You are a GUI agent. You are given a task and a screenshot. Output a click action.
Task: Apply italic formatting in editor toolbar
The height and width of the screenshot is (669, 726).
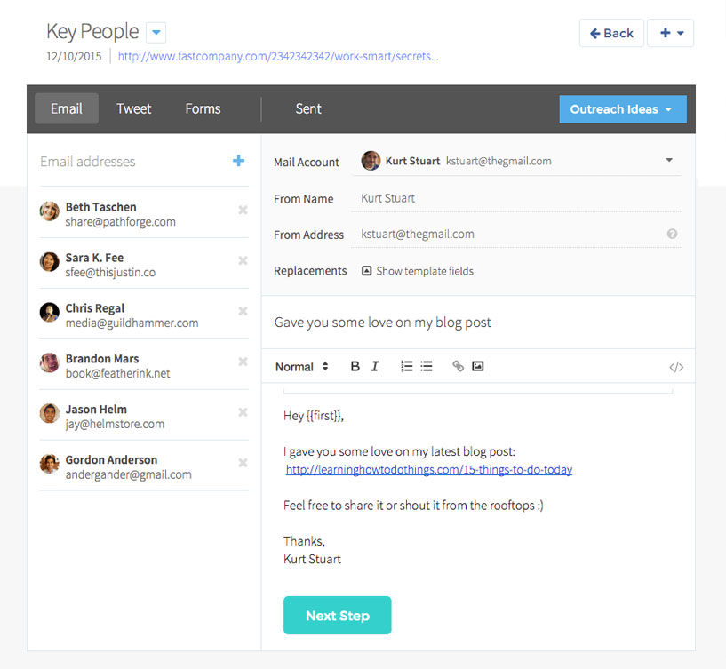pos(375,366)
